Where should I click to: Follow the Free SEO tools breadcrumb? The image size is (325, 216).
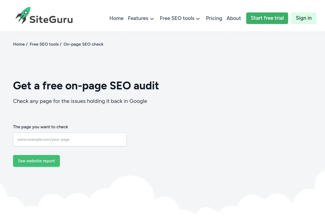44,44
